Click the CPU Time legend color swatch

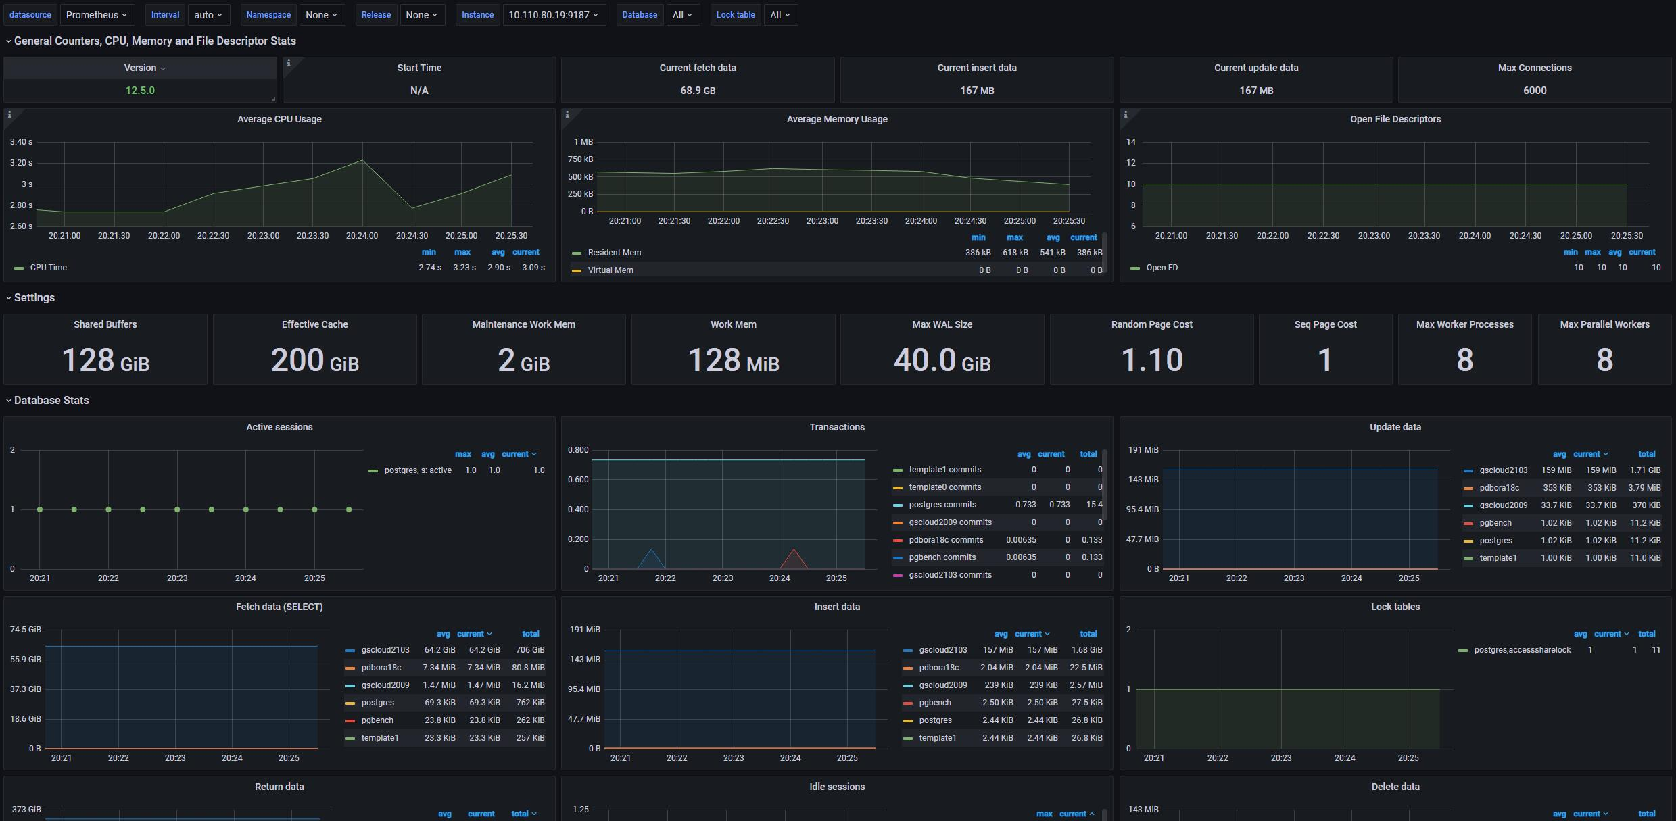point(19,268)
